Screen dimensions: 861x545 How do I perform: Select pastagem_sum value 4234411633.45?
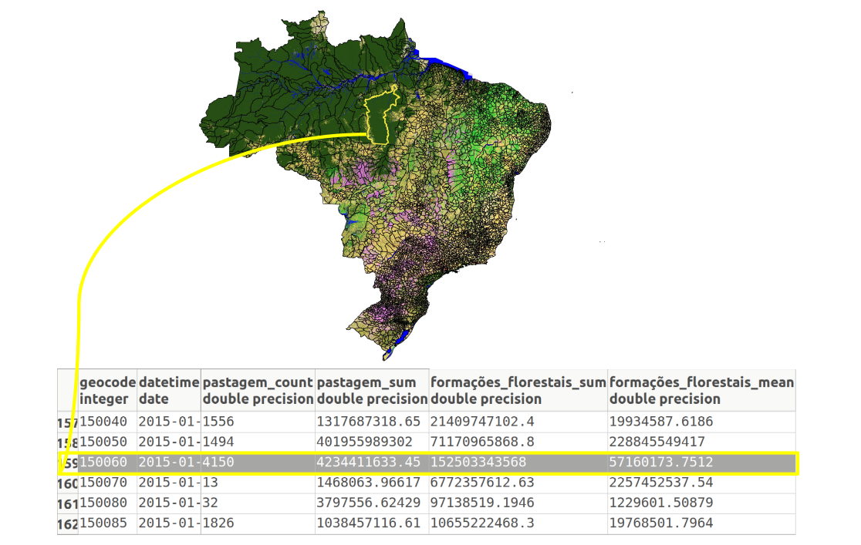pos(369,462)
